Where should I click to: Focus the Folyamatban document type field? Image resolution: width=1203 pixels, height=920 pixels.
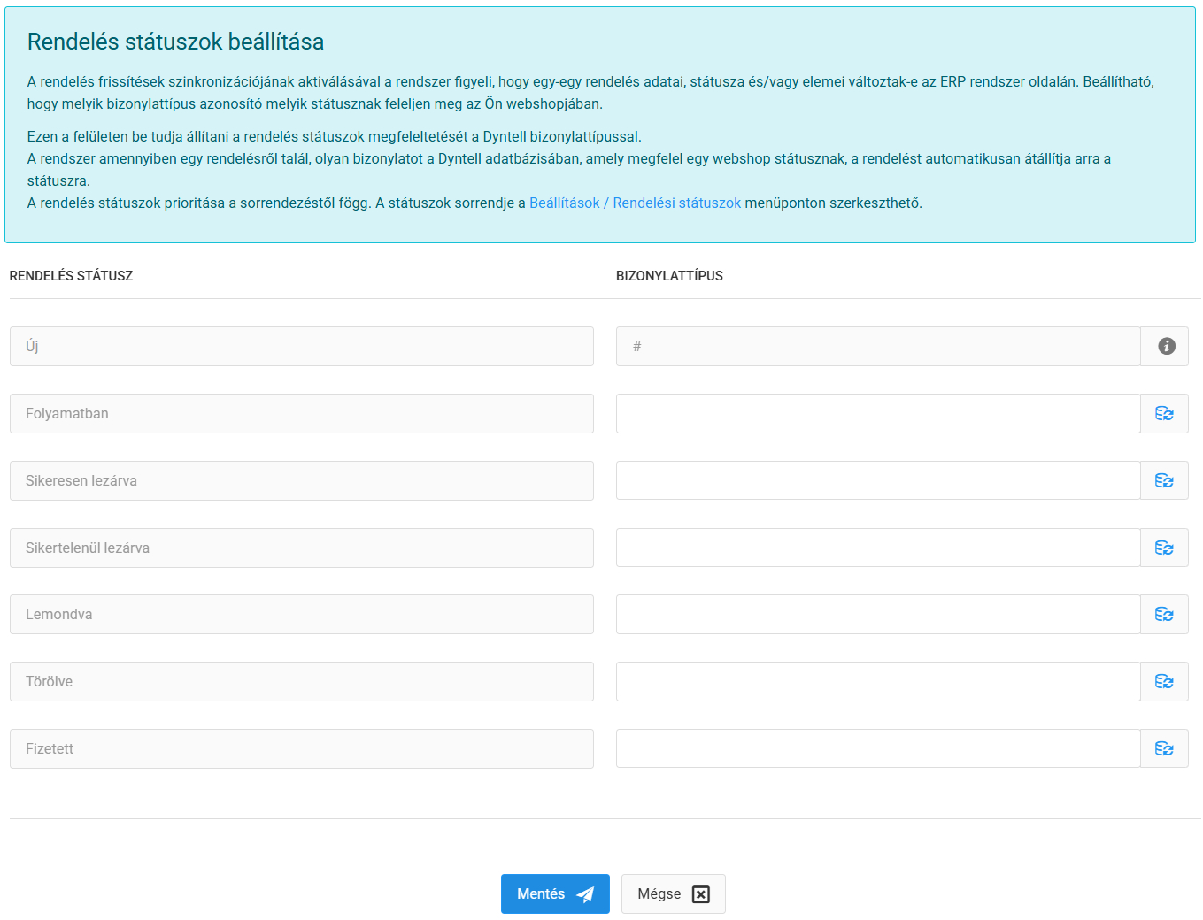(877, 413)
